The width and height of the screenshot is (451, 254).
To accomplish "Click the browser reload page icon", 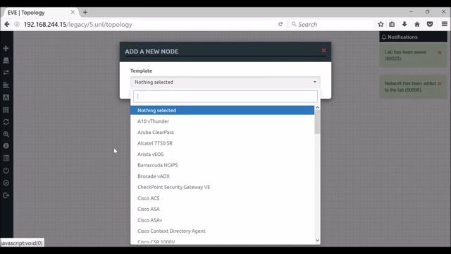I will tap(280, 25).
